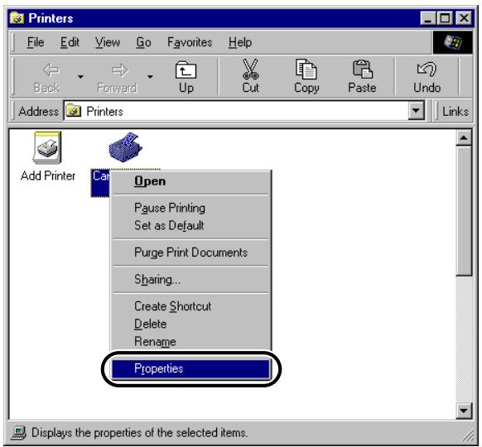Open the Add Printer wizard icon

point(47,148)
